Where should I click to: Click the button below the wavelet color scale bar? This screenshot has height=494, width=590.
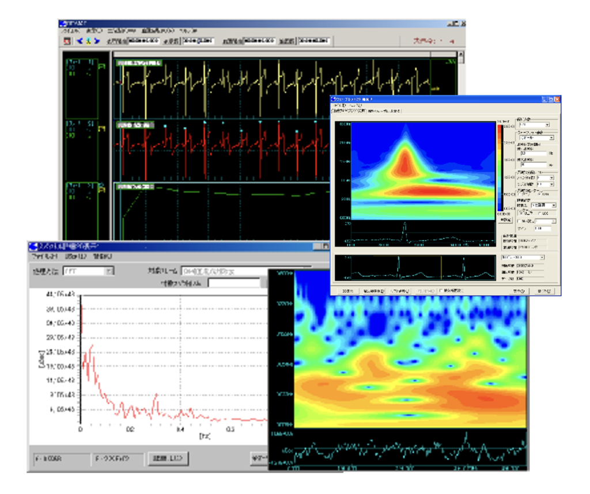(x=506, y=219)
